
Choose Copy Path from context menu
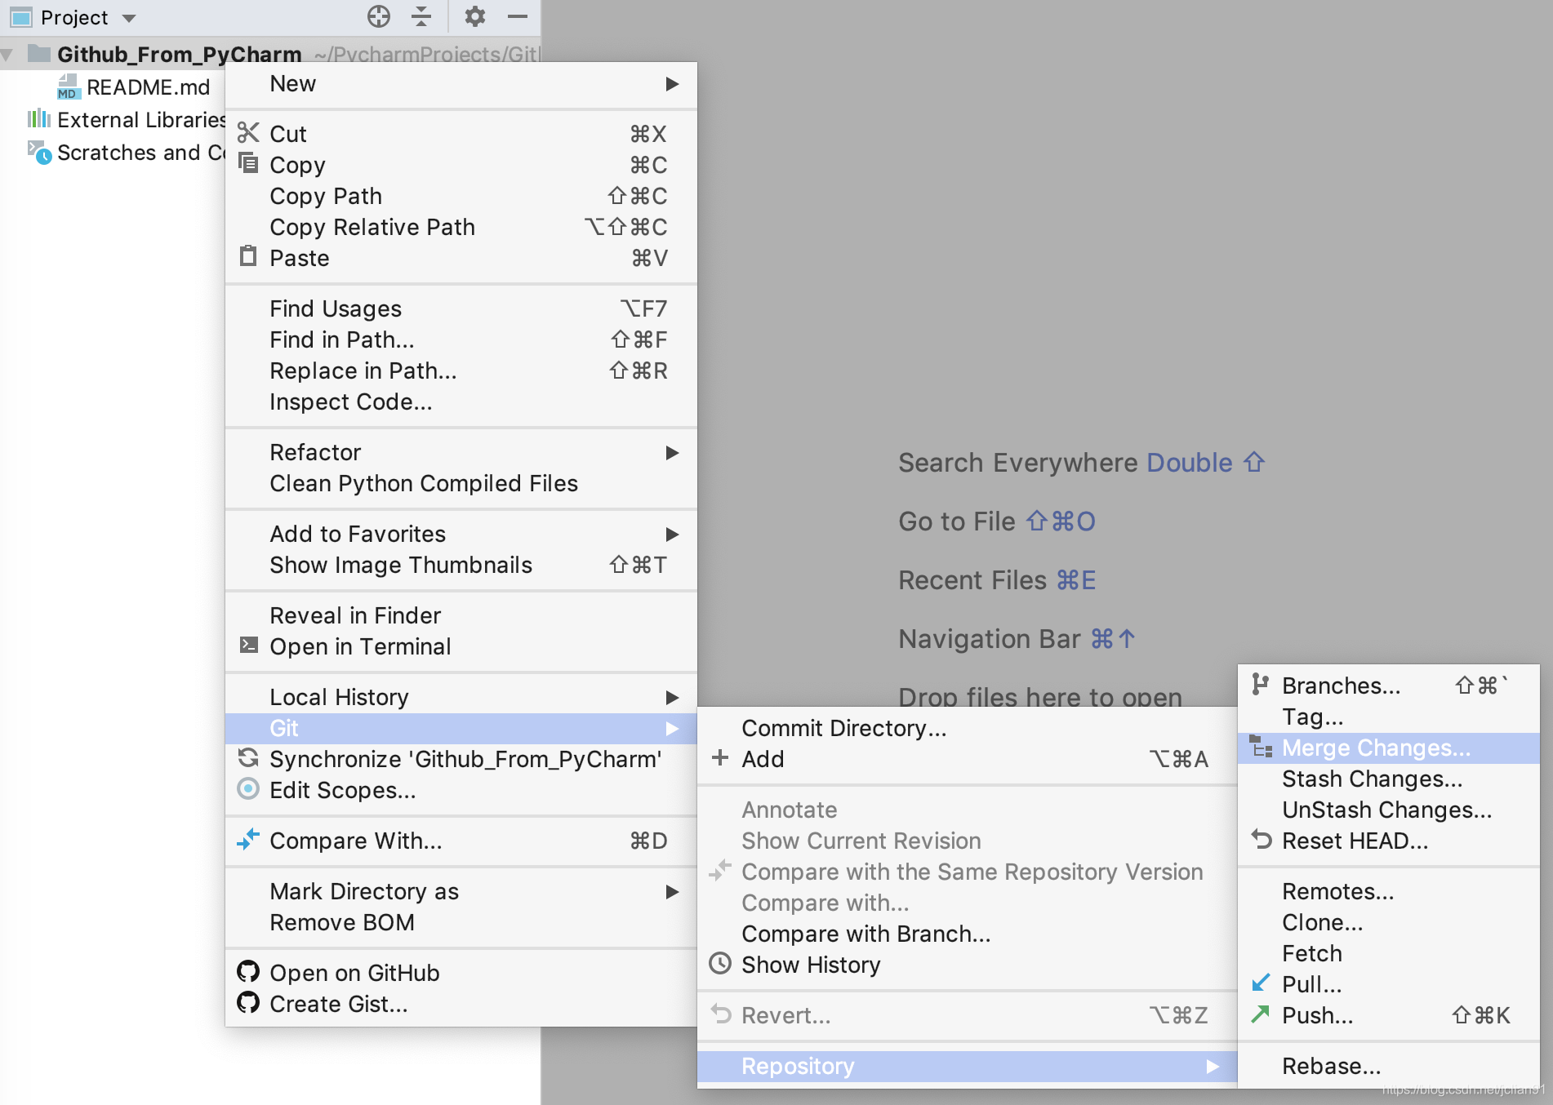(461, 196)
